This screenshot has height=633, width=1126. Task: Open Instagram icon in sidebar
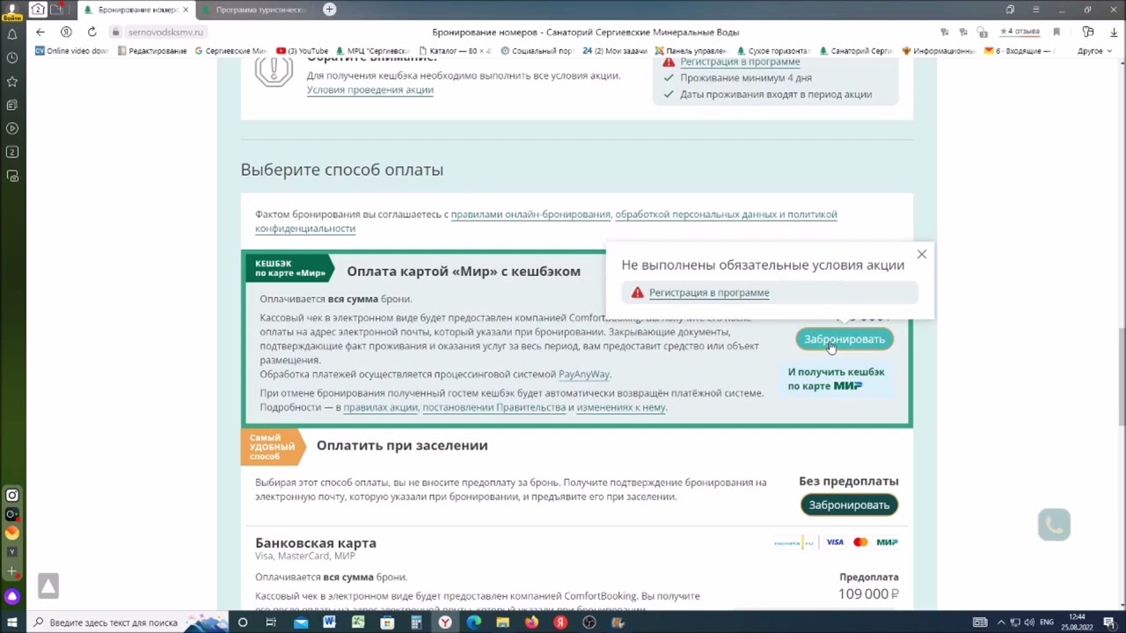tap(12, 495)
